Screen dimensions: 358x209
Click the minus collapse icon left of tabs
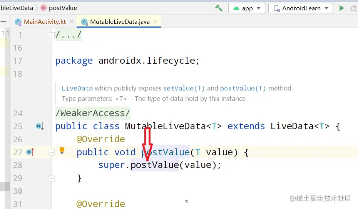tap(3, 21)
